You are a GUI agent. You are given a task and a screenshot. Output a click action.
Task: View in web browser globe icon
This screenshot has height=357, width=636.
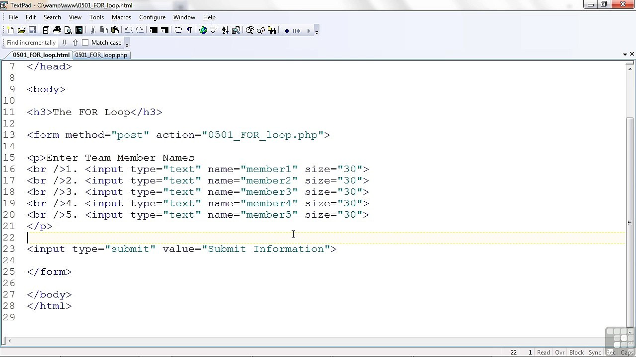(203, 30)
